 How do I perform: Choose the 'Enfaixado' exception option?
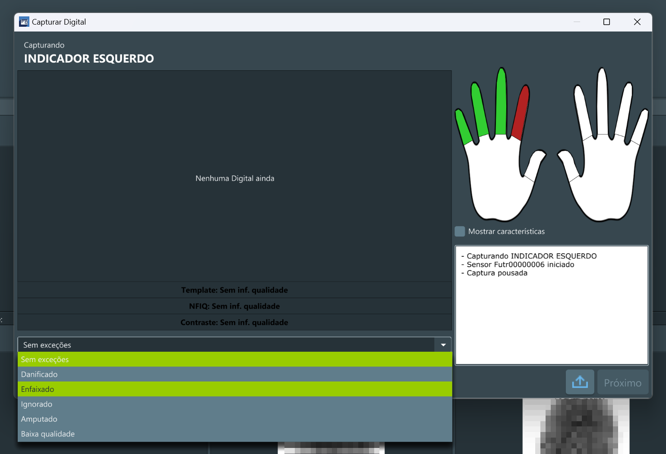(x=235, y=389)
